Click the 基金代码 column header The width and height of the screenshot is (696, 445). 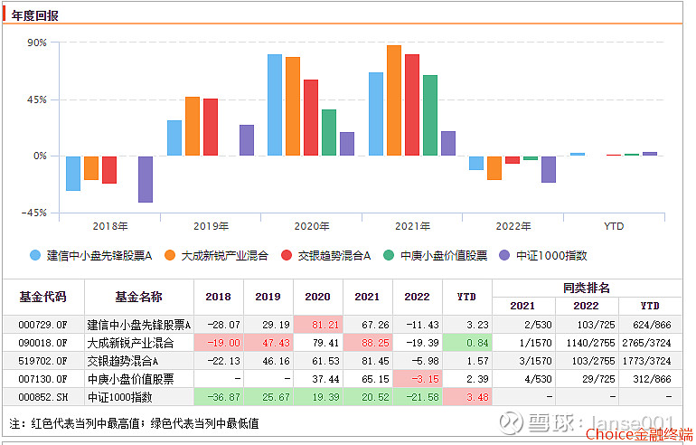[43, 297]
